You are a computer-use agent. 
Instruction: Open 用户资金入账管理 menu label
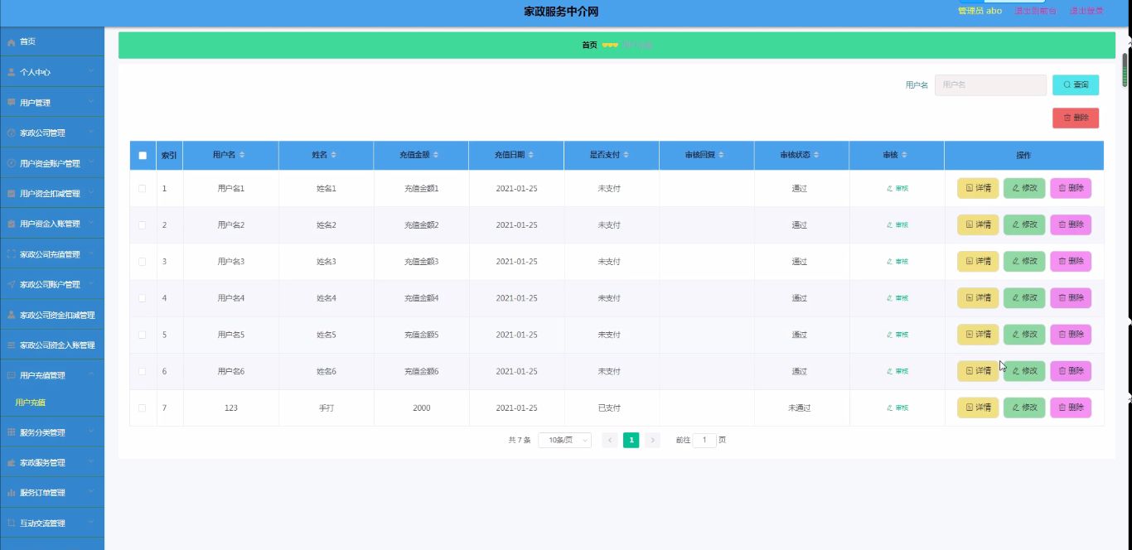click(50, 224)
